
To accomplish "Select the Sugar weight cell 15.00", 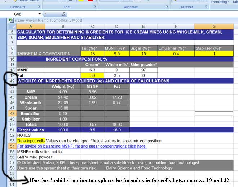I will tap(63, 108).
